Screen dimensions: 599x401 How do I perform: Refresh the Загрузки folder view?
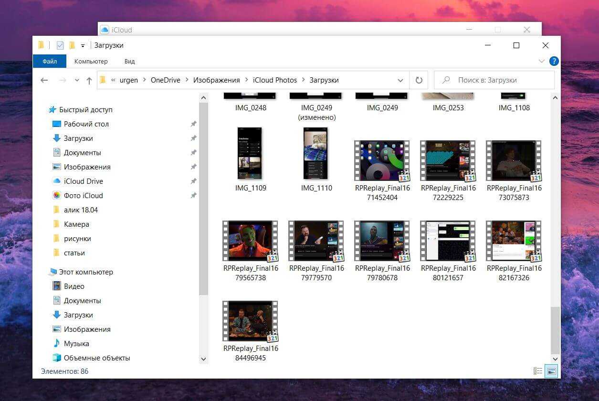click(419, 80)
